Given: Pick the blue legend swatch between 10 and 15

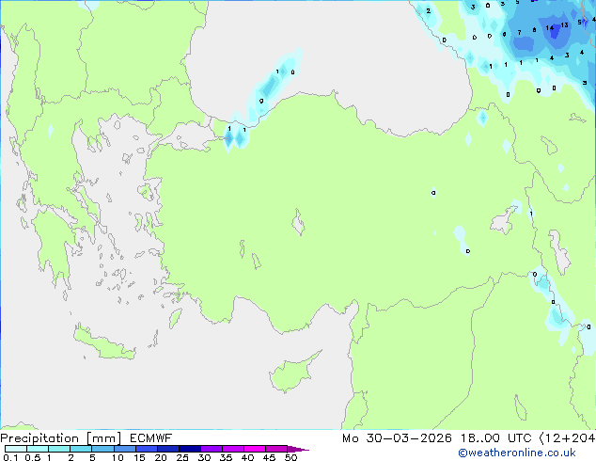Looking at the screenshot, I should 124,449.
